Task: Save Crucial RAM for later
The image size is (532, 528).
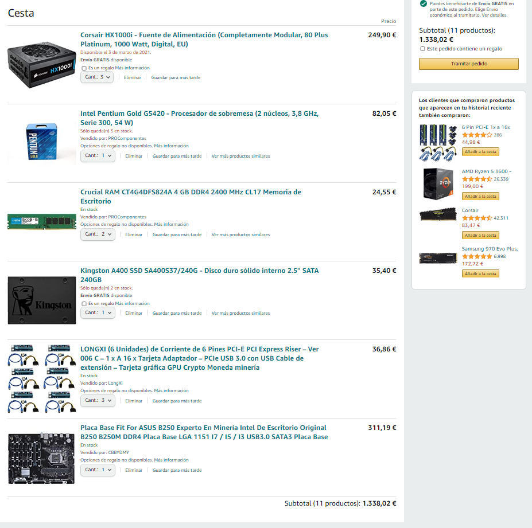Action: (x=177, y=234)
